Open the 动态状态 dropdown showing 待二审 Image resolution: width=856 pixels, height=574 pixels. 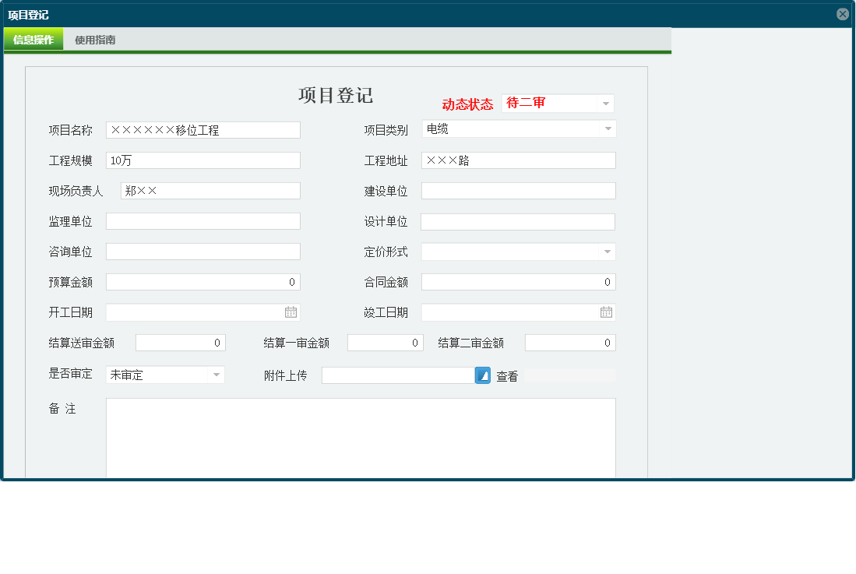[607, 103]
